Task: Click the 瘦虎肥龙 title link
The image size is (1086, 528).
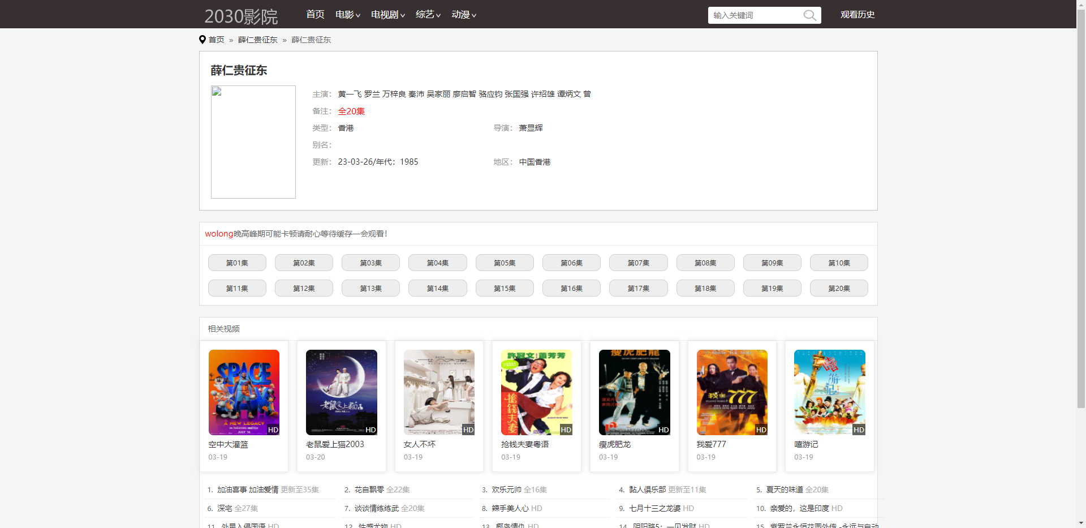Action: tap(615, 444)
